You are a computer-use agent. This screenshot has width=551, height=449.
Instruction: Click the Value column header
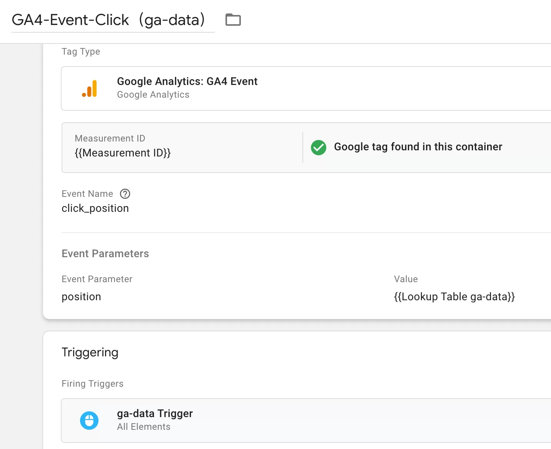406,279
